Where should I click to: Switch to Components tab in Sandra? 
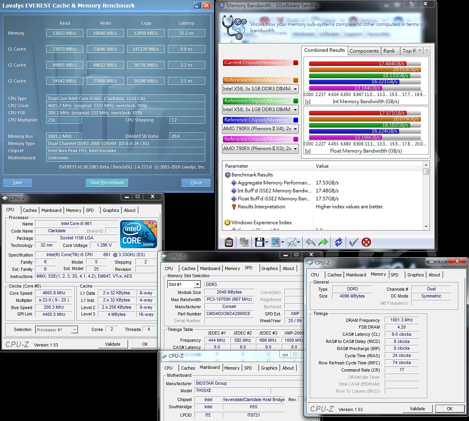click(364, 51)
